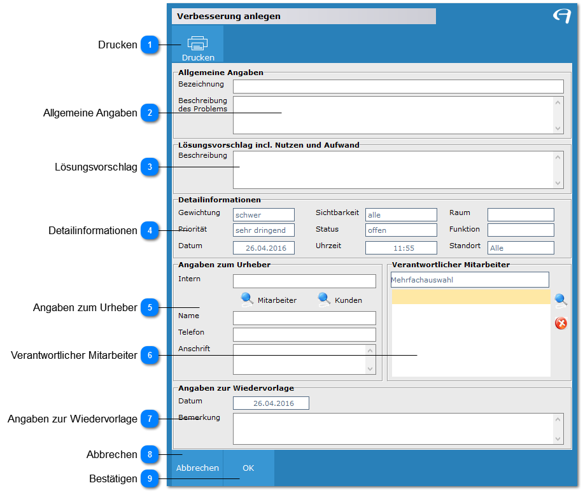Click the Mehrfachauswahl selection field
This screenshot has width=583, height=495.
coord(470,280)
